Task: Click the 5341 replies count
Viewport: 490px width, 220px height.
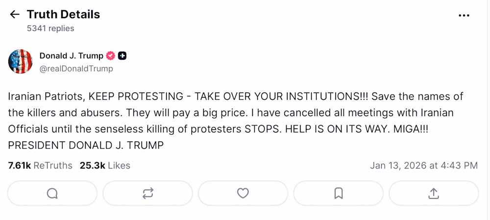Action: click(x=50, y=28)
